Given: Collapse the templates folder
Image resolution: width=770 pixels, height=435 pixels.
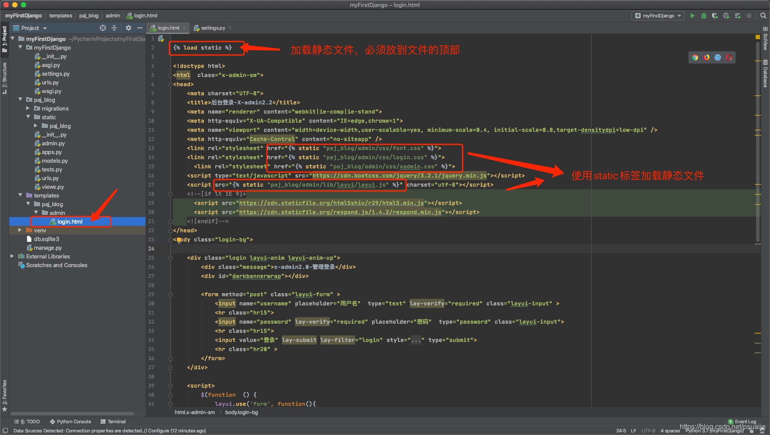Looking at the screenshot, I should tap(20, 195).
